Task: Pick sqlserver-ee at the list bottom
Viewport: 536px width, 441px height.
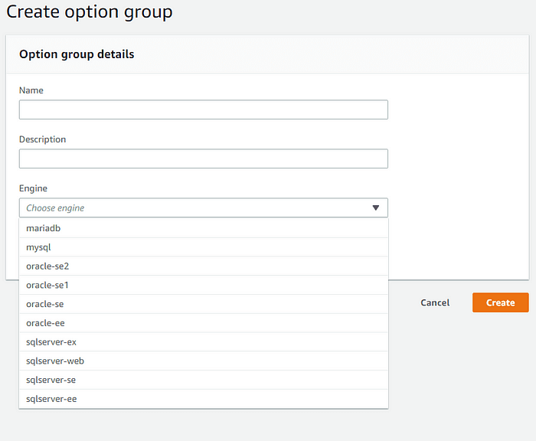Action: pyautogui.click(x=204, y=399)
